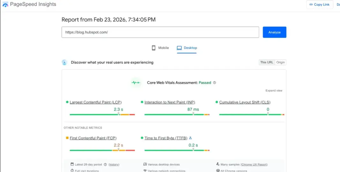Click the LCP distribution bar
The image size is (340, 172).
pyautogui.click(x=102, y=114)
